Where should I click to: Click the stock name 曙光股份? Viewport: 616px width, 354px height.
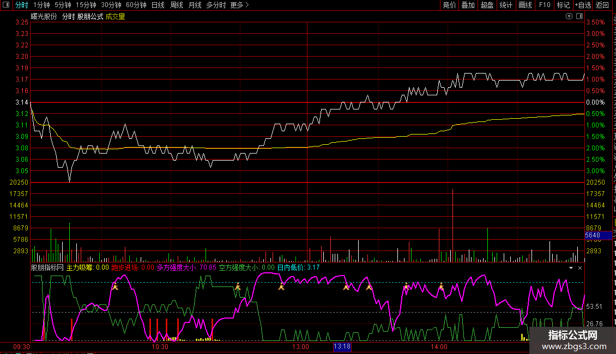tap(44, 16)
